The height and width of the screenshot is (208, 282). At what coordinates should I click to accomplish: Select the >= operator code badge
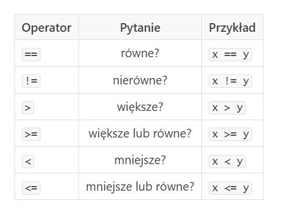click(x=31, y=134)
